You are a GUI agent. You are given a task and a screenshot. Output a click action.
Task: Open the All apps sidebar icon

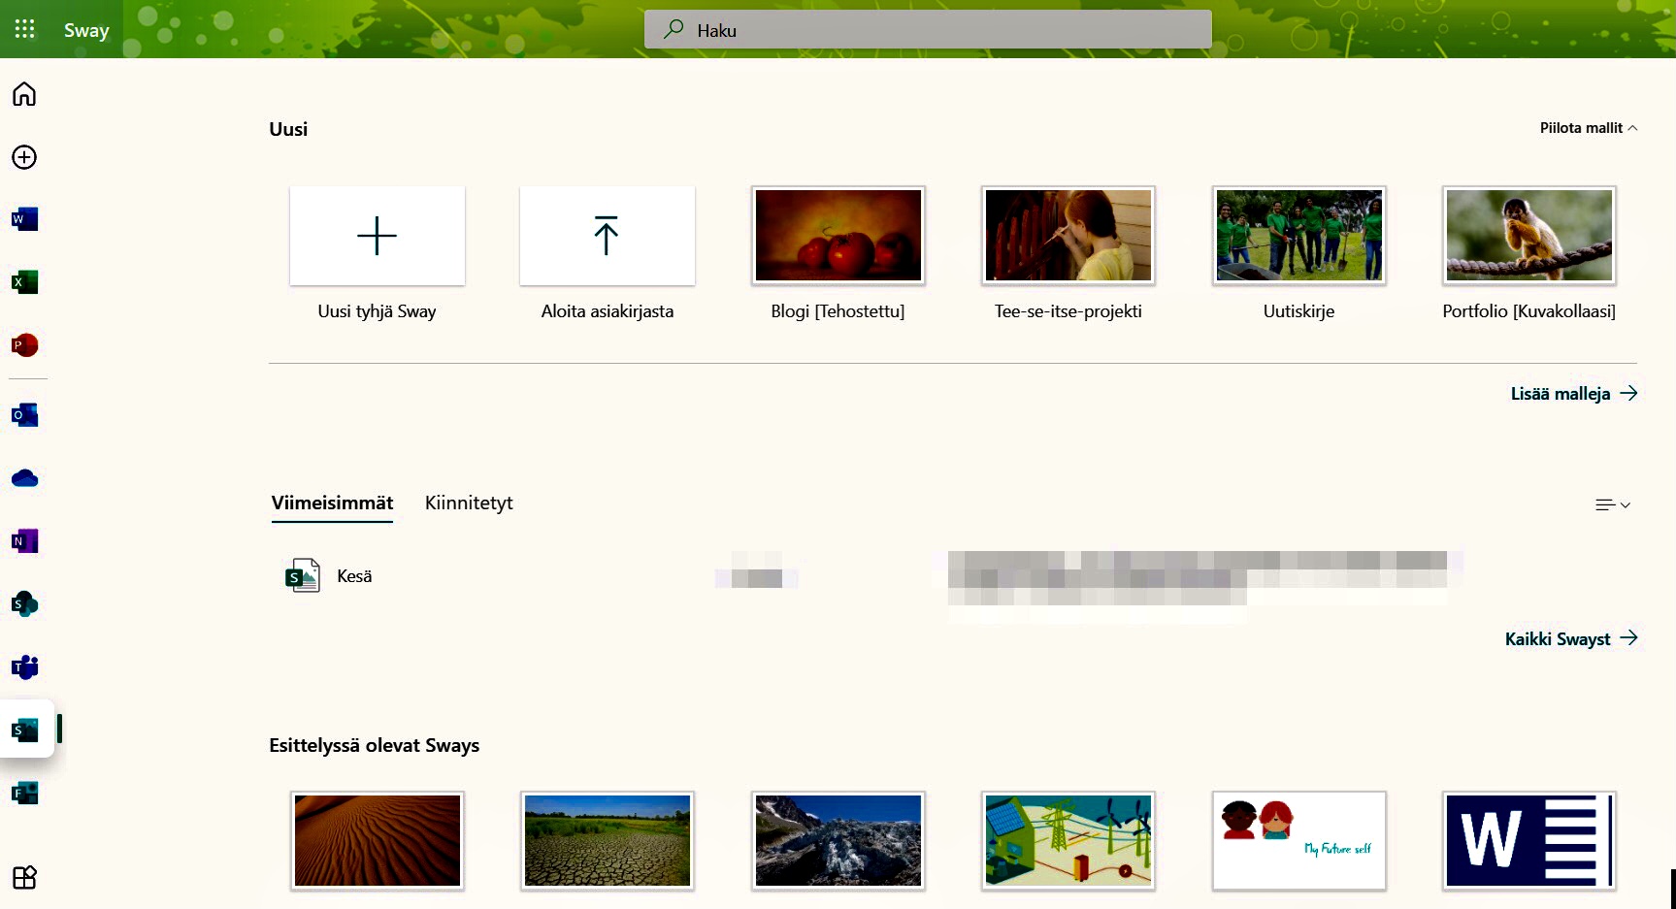(x=24, y=877)
